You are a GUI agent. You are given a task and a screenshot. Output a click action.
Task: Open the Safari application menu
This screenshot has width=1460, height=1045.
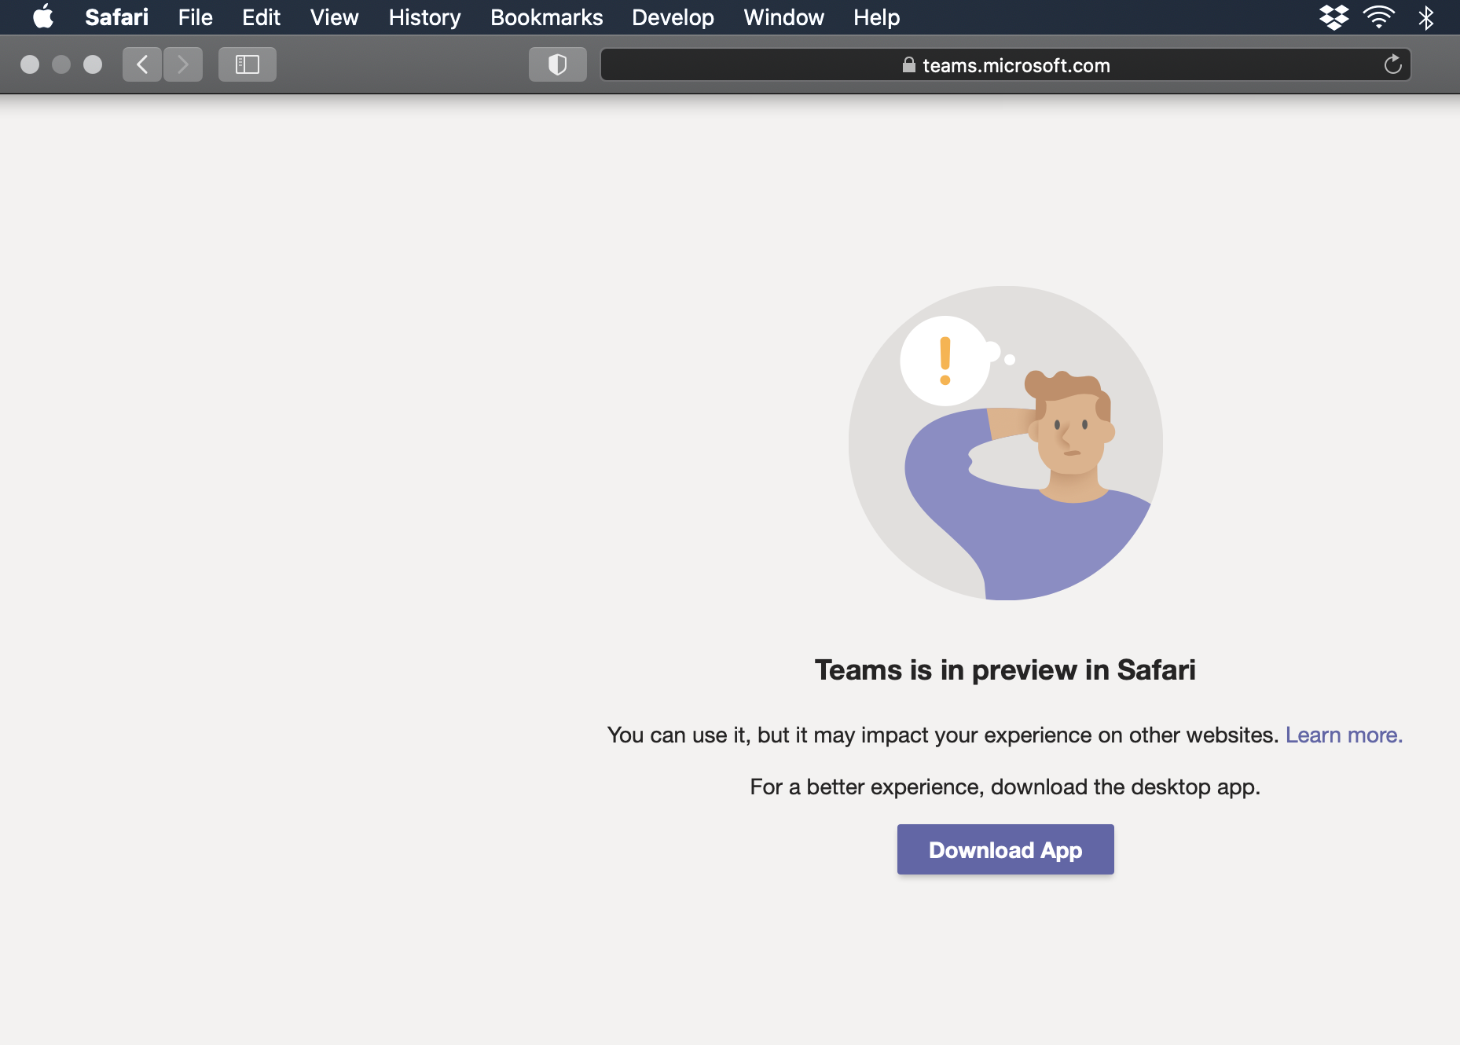[116, 17]
